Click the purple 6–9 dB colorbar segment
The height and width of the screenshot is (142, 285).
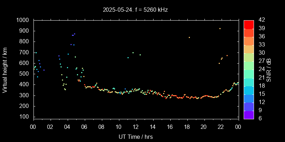tap(249, 115)
